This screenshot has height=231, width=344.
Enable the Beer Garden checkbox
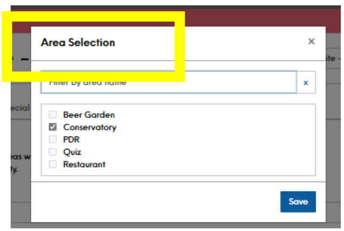pos(53,115)
